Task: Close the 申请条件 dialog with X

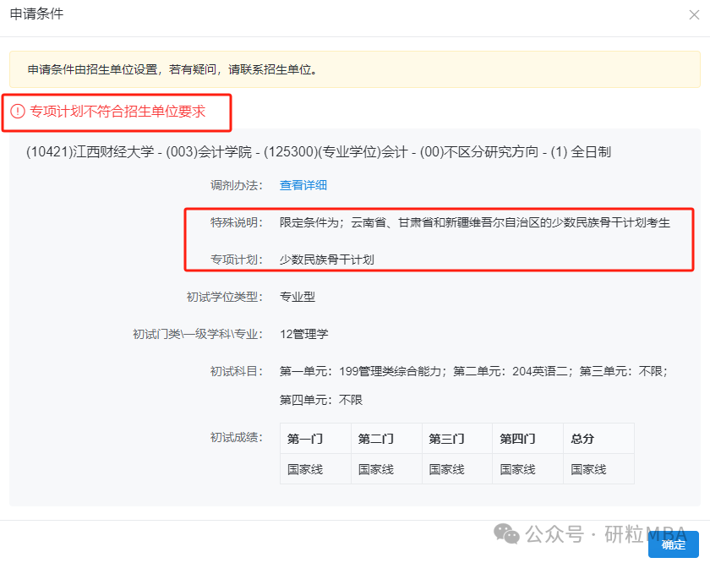Action: [694, 15]
